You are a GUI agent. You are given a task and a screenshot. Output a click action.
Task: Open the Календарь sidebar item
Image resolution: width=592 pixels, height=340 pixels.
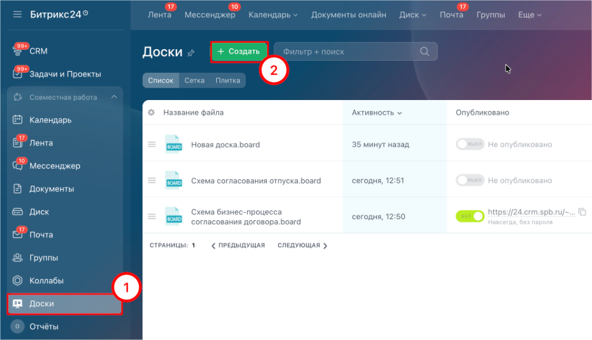pyautogui.click(x=49, y=120)
